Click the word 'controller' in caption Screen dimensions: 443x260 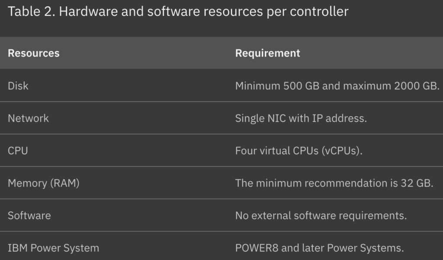pos(319,12)
